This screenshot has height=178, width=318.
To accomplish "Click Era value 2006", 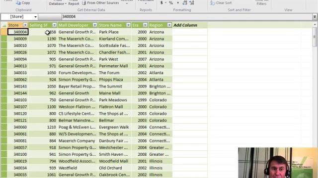I will click(x=140, y=141).
